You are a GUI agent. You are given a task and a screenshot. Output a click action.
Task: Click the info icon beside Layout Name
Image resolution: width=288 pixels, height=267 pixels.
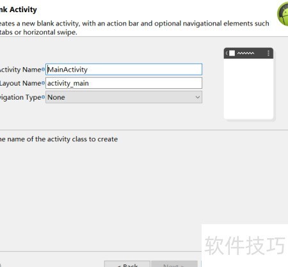44,83
